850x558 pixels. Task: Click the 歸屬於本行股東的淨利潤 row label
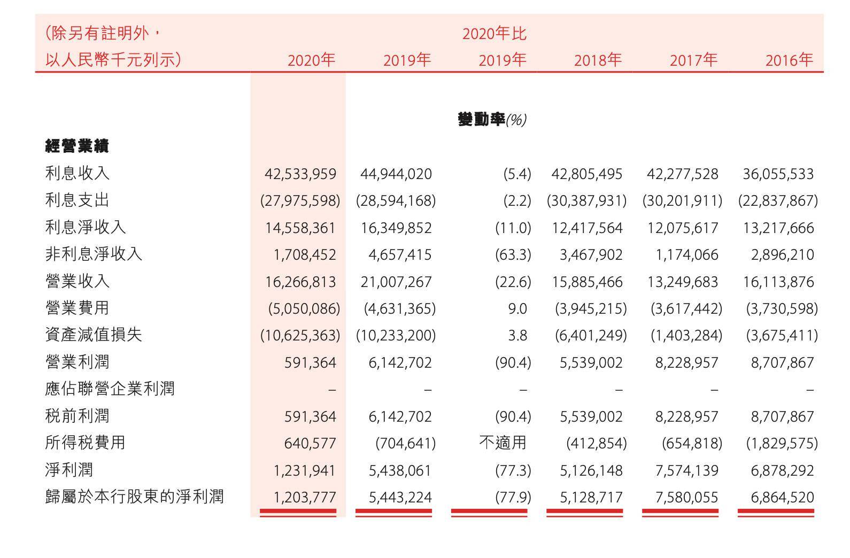tap(134, 497)
